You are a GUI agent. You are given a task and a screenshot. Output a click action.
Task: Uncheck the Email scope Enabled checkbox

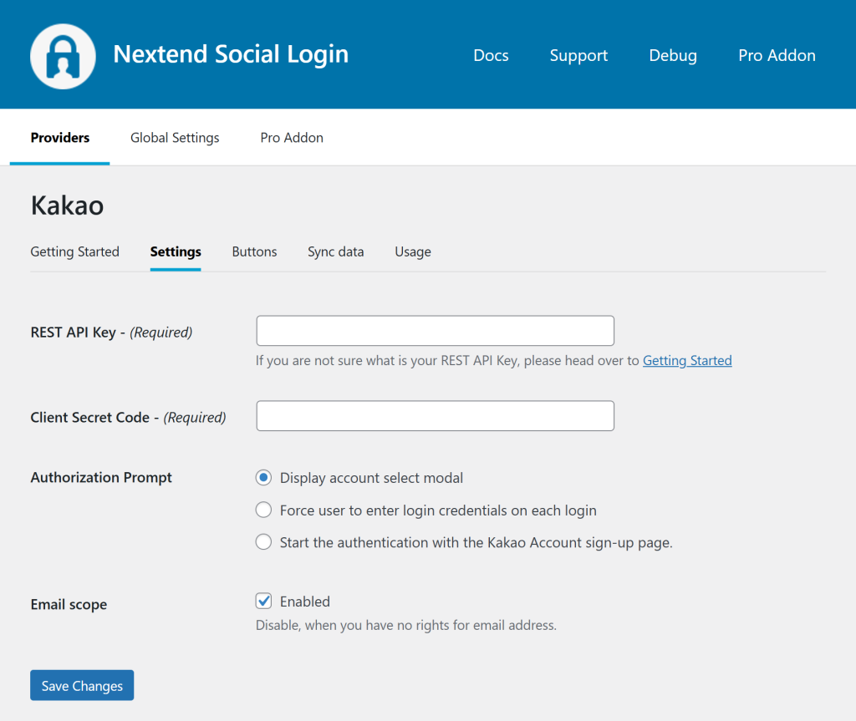pyautogui.click(x=264, y=602)
